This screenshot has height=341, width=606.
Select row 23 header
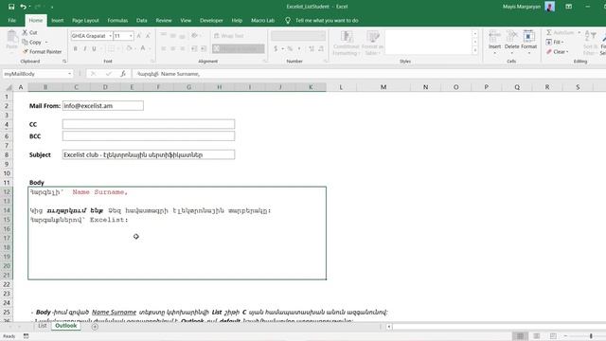(7, 294)
